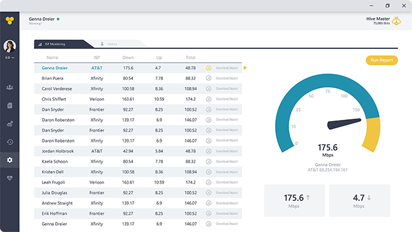Select the Kristen Dell name
This screenshot has width=412, height=232.
[53, 172]
